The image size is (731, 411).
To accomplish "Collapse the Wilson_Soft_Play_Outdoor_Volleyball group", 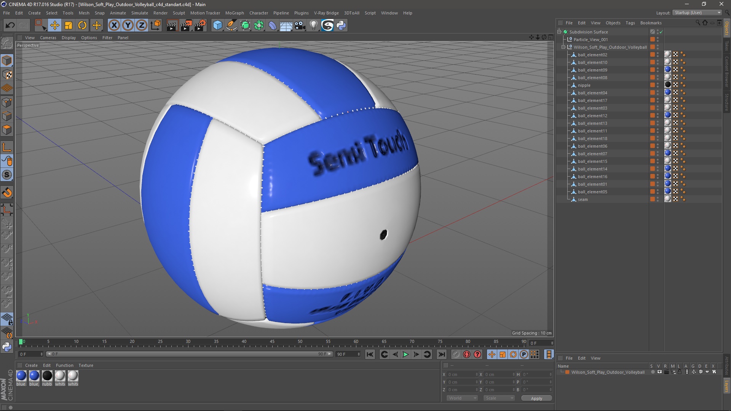I will click(x=563, y=47).
